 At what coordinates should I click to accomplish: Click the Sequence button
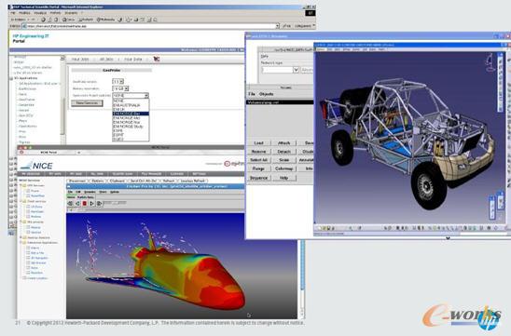pos(258,178)
